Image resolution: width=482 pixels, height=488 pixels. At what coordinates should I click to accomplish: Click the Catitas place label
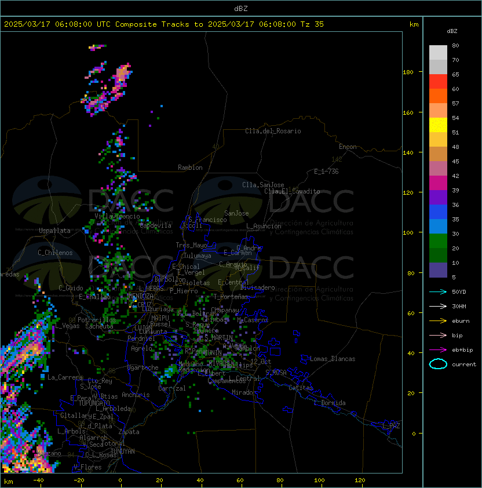tap(301, 388)
